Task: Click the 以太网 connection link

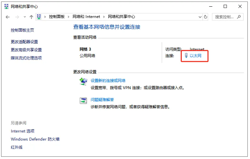Action: pyautogui.click(x=195, y=56)
